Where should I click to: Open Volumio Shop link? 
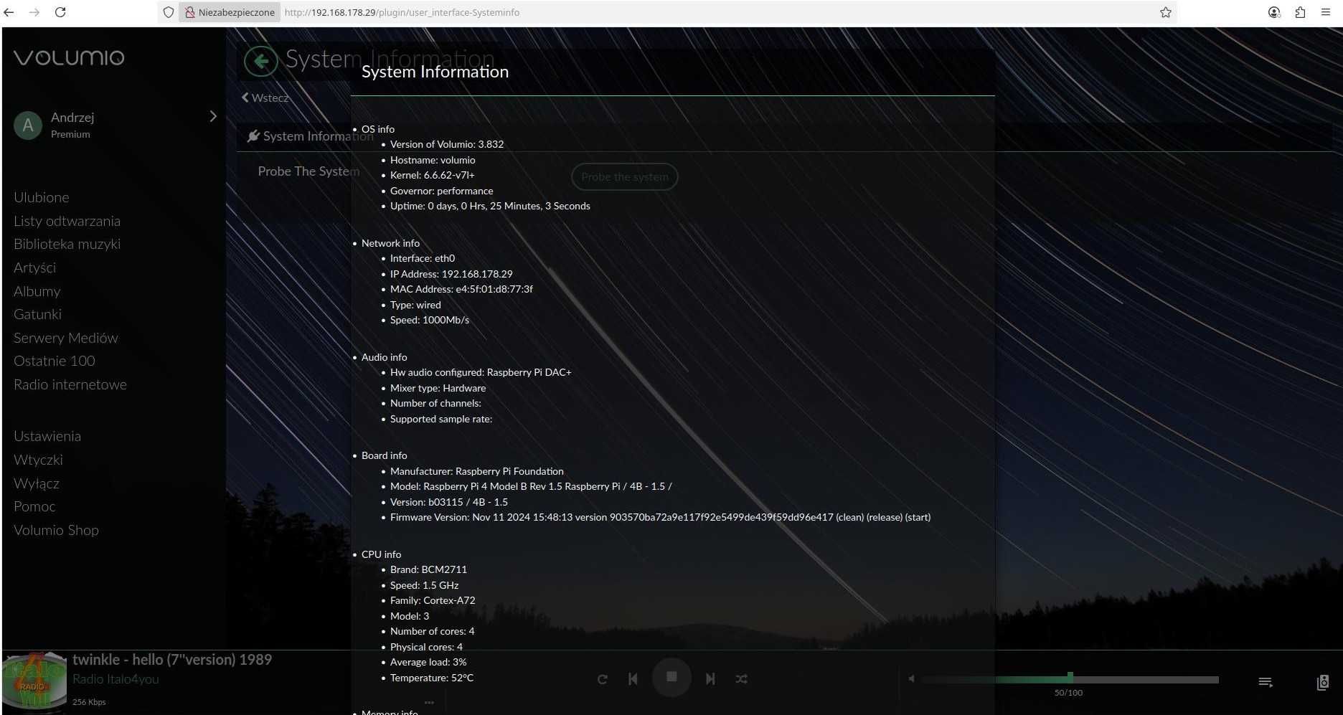[x=56, y=530]
